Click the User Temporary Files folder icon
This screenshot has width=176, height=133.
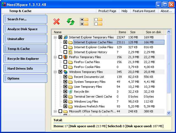point(70,87)
